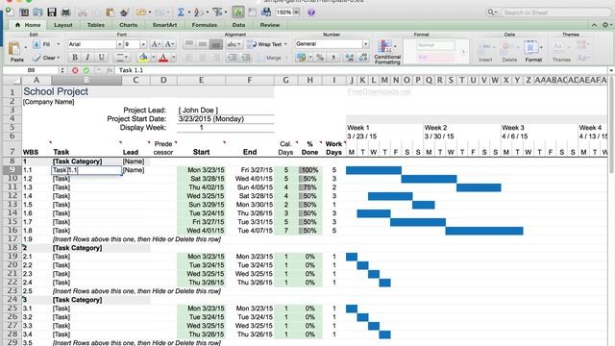The width and height of the screenshot is (615, 346).
Task: Click the Clear eraser icon
Action: pos(37,58)
